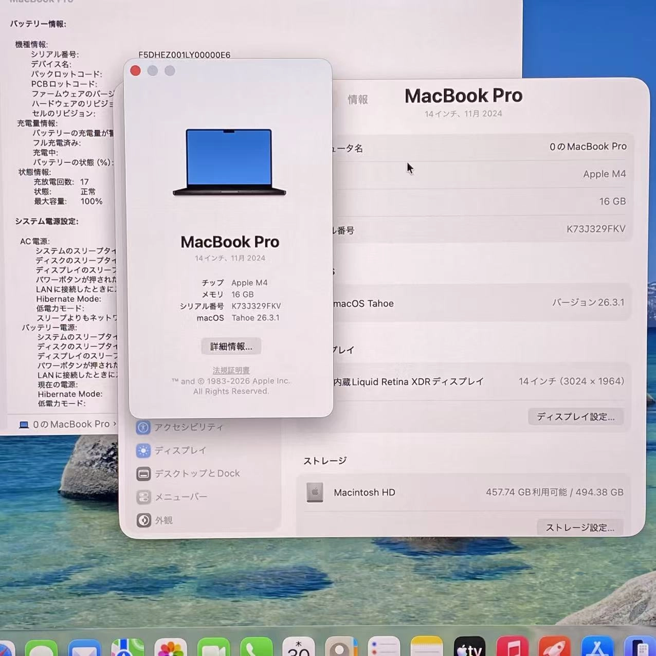Open the Mail app in the Dock
656x656 pixels.
coord(84,647)
